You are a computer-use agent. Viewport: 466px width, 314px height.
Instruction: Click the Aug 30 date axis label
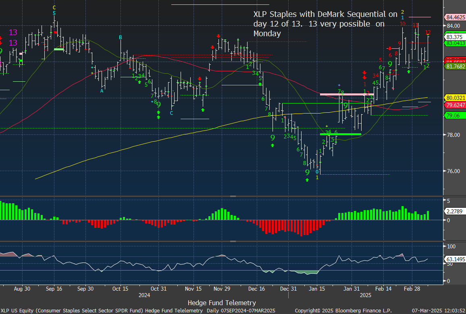(22, 289)
